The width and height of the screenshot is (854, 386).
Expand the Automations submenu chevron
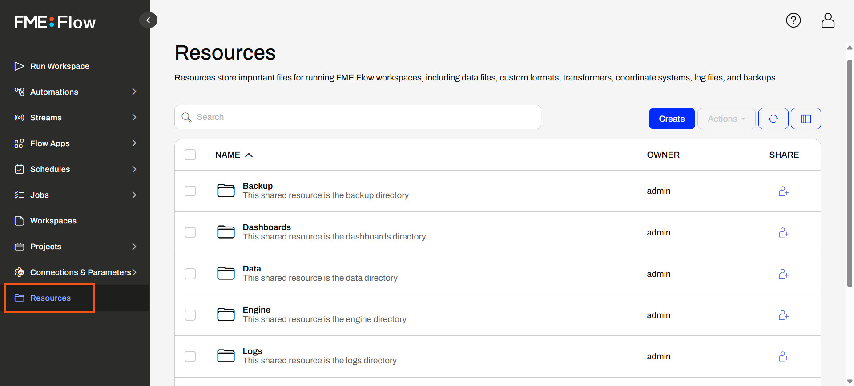[134, 92]
